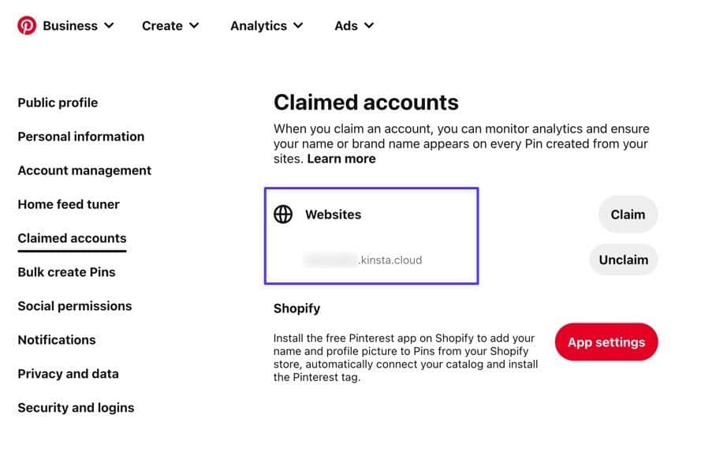Select Home feed tuner
This screenshot has height=456, width=727.
pyautogui.click(x=68, y=204)
